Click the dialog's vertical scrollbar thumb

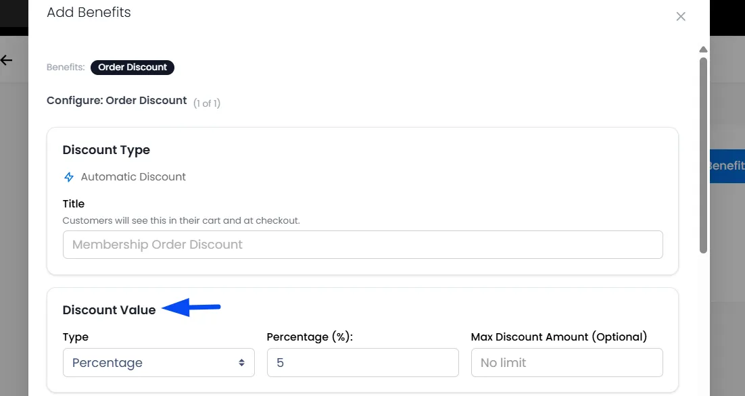point(703,155)
